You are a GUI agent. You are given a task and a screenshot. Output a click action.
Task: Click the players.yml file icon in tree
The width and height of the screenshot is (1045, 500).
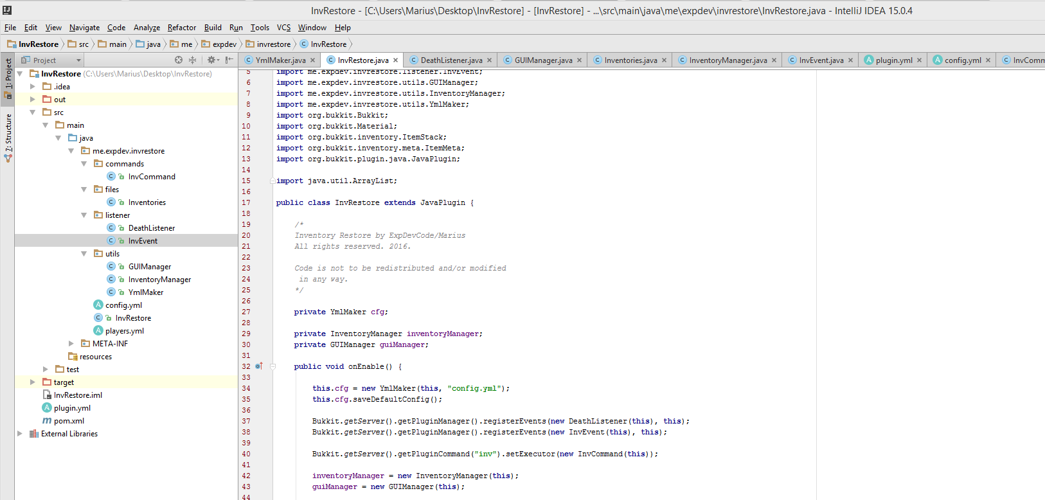[98, 330]
